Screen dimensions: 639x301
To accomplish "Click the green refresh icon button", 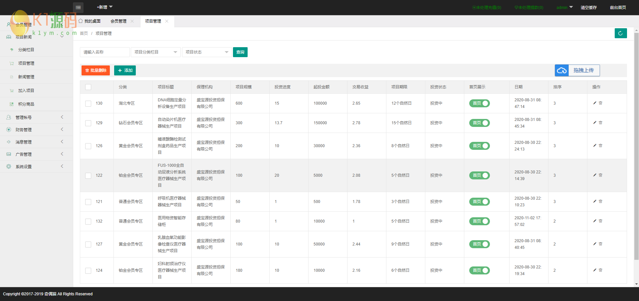I will (620, 33).
